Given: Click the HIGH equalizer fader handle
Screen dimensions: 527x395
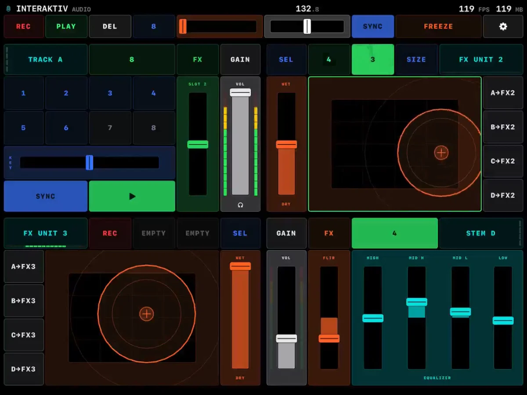Looking at the screenshot, I should (373, 318).
